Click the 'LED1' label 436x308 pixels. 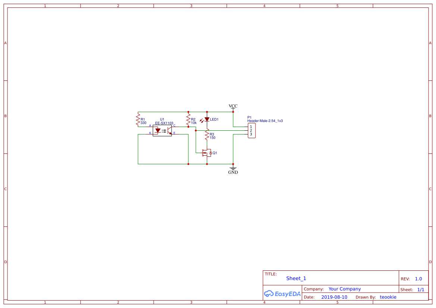pyautogui.click(x=214, y=120)
